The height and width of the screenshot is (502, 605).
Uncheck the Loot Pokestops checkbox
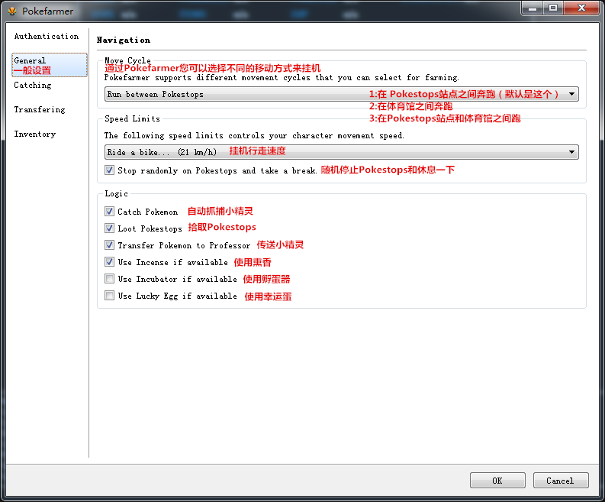point(110,228)
